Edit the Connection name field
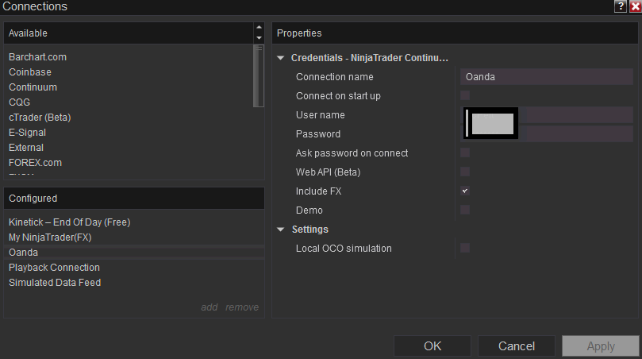 click(547, 76)
